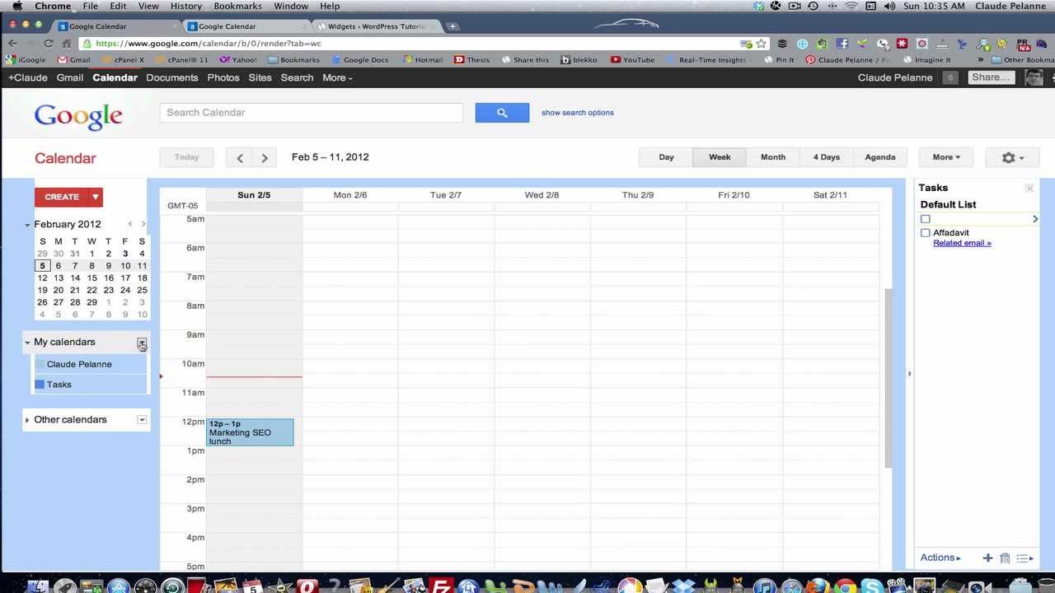Open the profile photo thumbnail
1055x593 pixels.
tap(1034, 77)
